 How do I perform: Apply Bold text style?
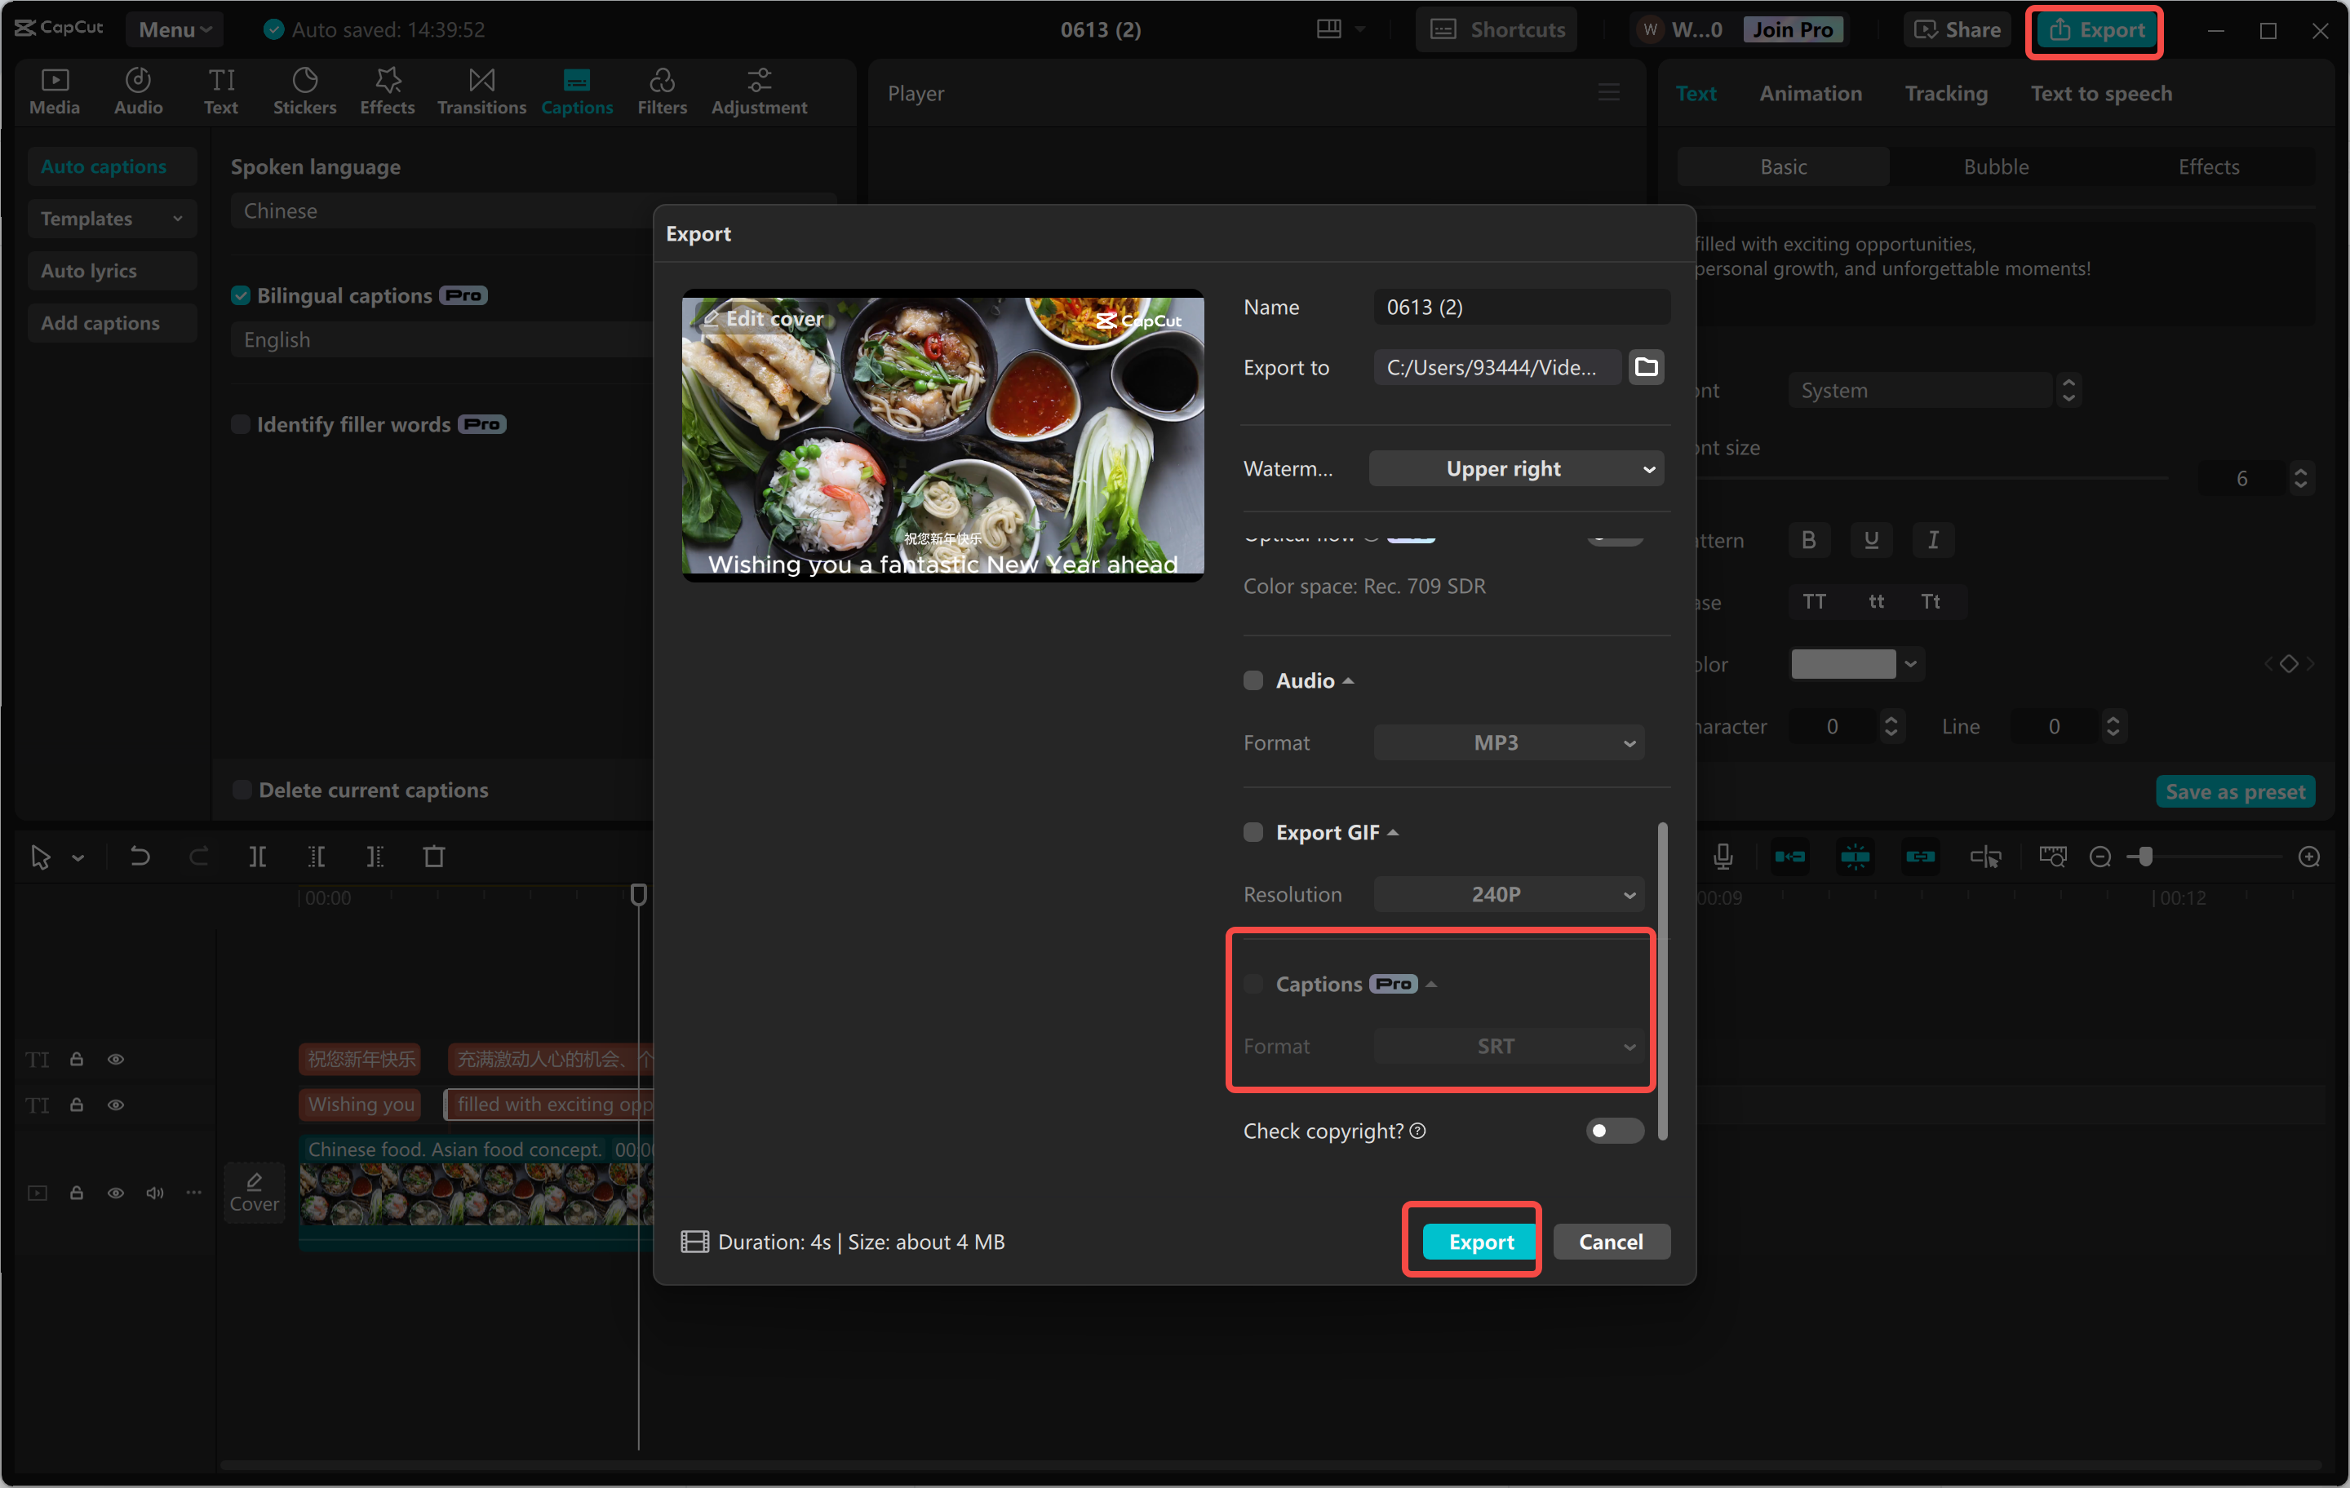[1808, 539]
